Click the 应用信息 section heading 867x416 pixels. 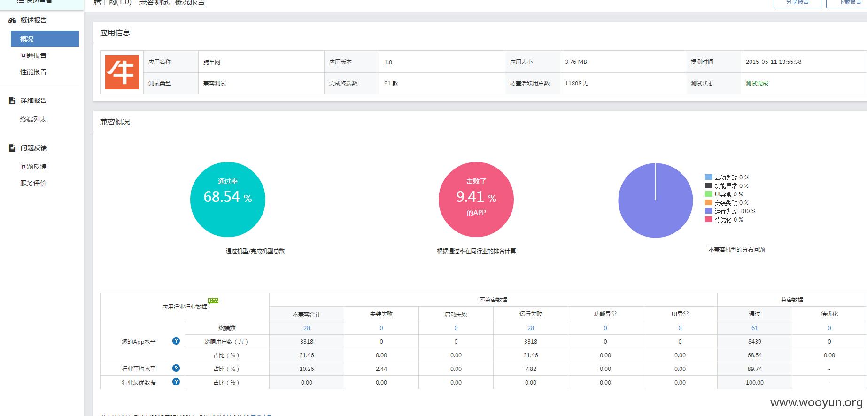pyautogui.click(x=115, y=32)
